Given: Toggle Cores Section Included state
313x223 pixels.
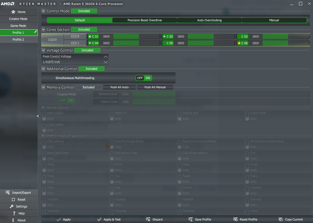Looking at the screenshot, I should pyautogui.click(x=84, y=29).
